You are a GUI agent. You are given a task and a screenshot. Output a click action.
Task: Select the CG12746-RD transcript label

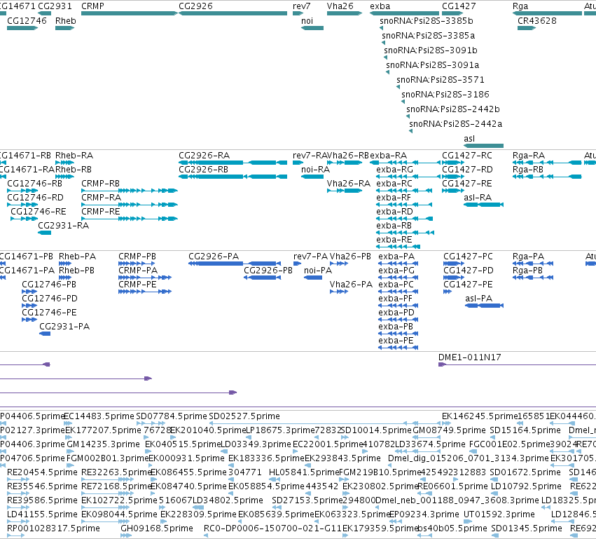pyautogui.click(x=35, y=198)
